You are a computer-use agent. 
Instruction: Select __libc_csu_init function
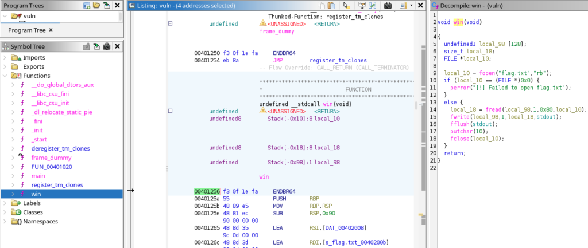[50, 103]
